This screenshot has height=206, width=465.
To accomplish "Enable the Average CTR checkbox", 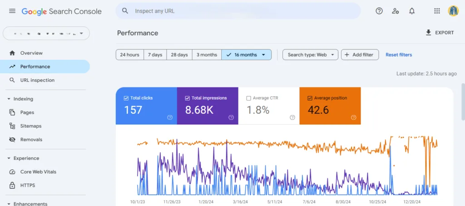I will click(x=248, y=98).
